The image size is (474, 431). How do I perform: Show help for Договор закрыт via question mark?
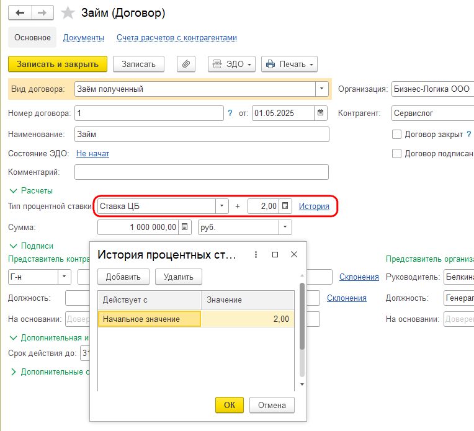pyautogui.click(x=469, y=134)
